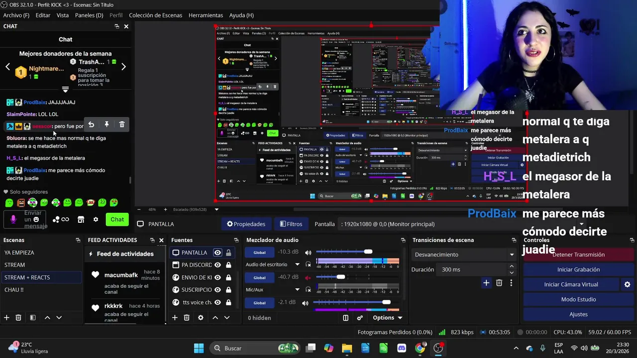Toggle visibility of PANTALLA source
The image size is (637, 358).
click(x=217, y=253)
